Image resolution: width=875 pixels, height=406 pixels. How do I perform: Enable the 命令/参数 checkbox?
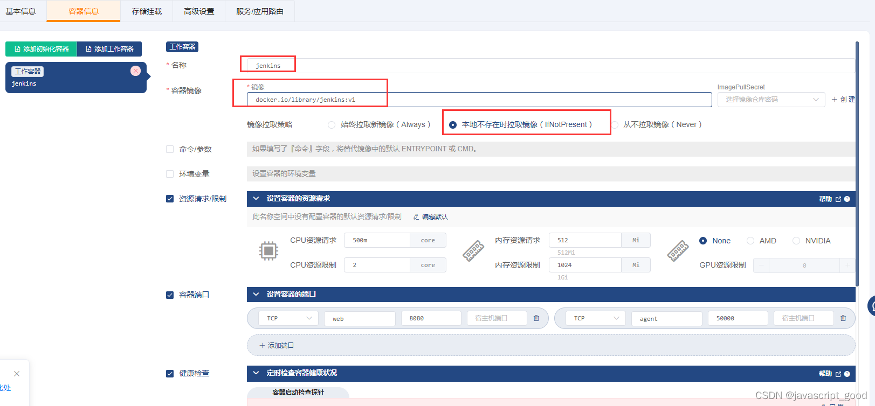[170, 149]
